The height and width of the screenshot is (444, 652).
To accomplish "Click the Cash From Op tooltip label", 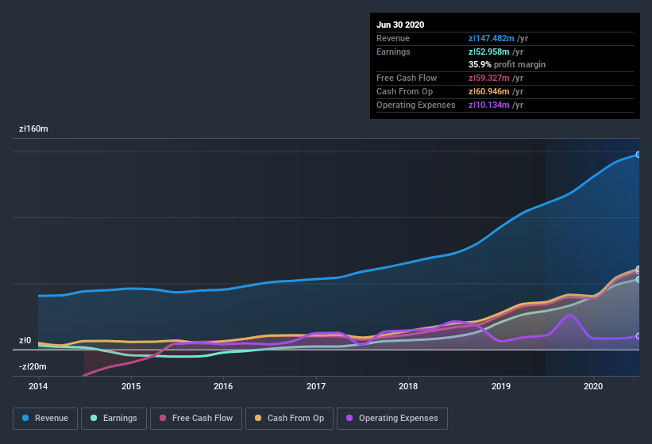I will click(x=404, y=91).
